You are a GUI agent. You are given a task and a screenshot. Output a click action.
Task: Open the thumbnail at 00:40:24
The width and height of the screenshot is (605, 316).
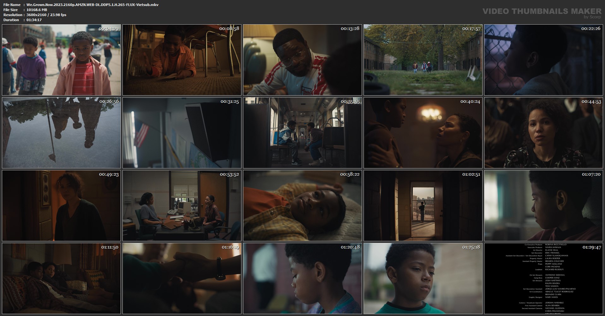click(423, 133)
